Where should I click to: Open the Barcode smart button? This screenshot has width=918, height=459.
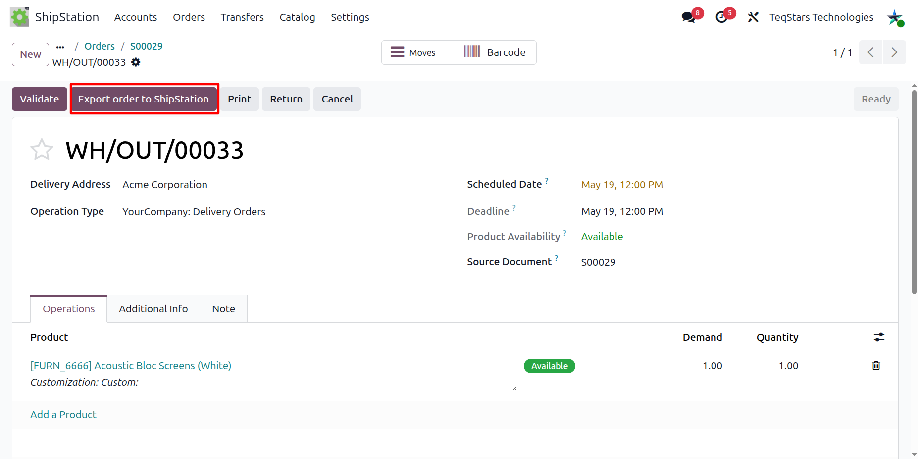click(x=498, y=52)
